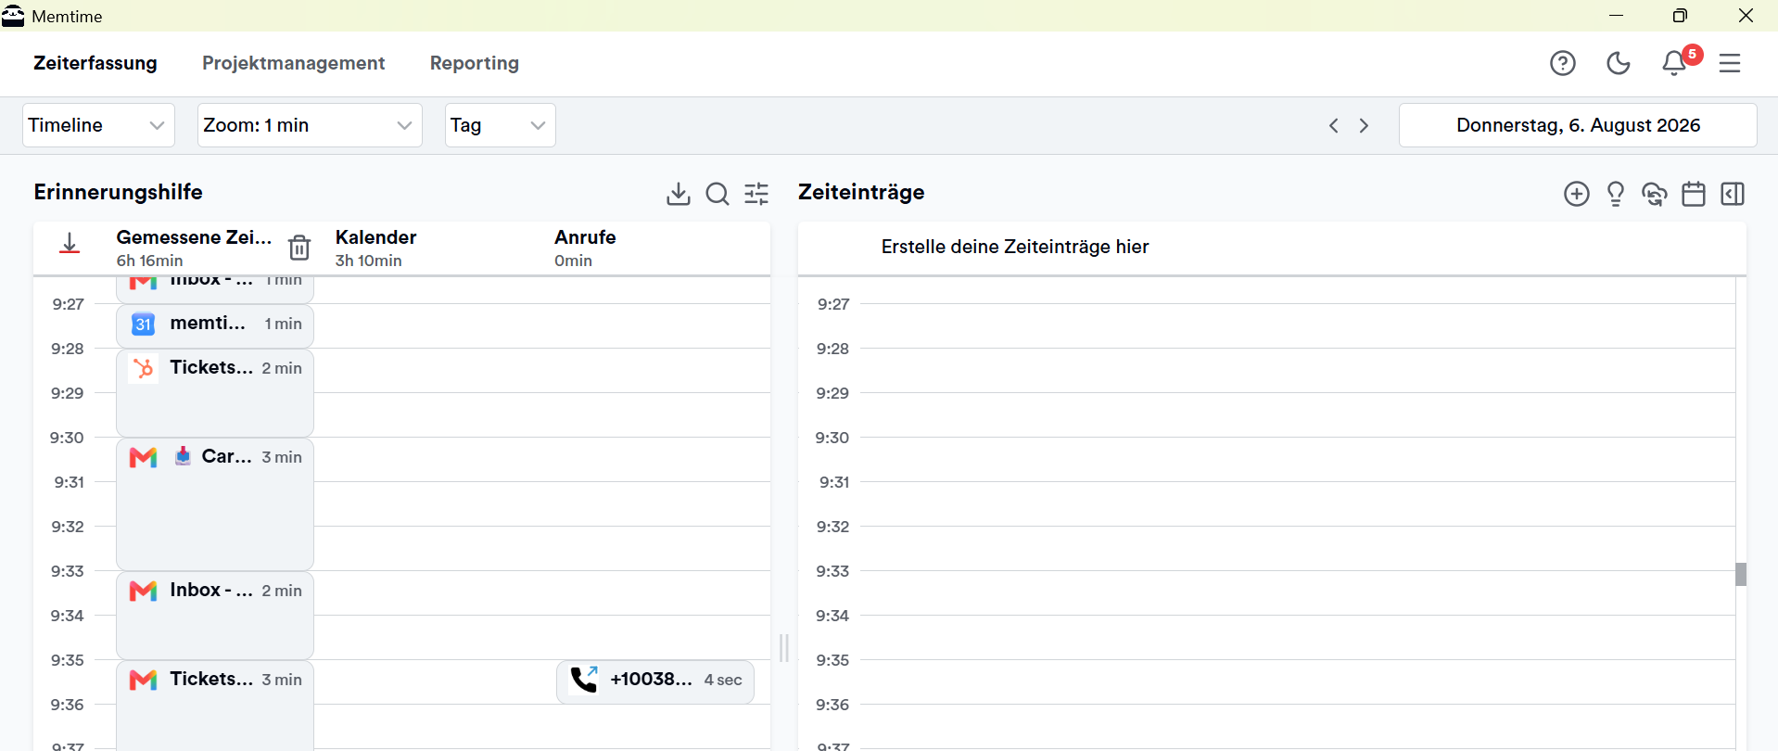
Task: Open search in Erinnerungshilfe
Action: tap(718, 194)
